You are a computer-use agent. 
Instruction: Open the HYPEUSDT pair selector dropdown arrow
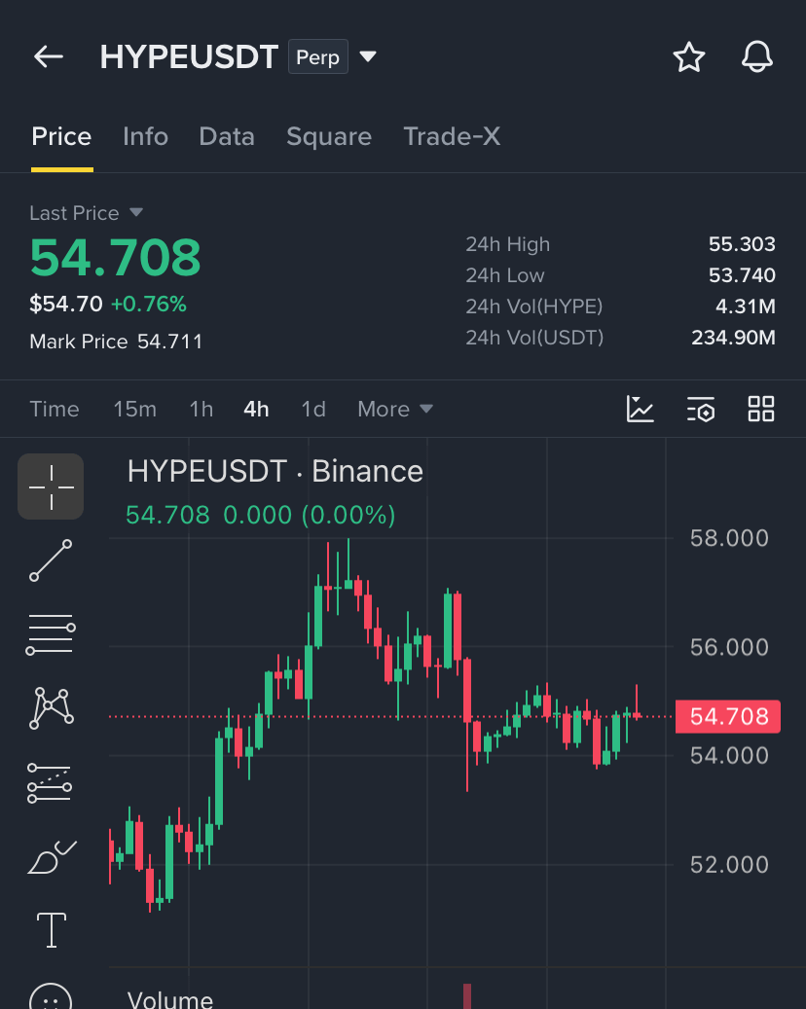click(368, 56)
